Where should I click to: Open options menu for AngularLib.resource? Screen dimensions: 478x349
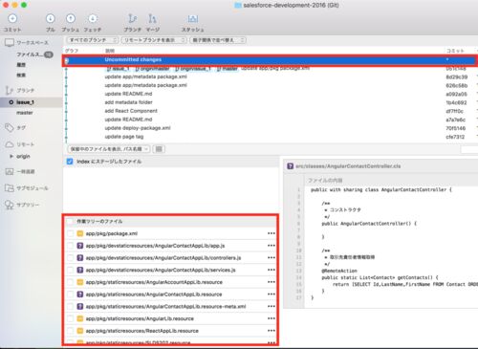pyautogui.click(x=272, y=318)
